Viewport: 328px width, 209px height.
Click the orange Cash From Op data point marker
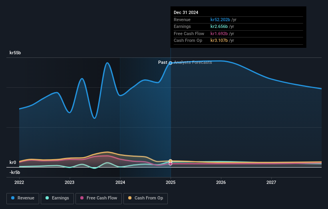pyautogui.click(x=171, y=161)
